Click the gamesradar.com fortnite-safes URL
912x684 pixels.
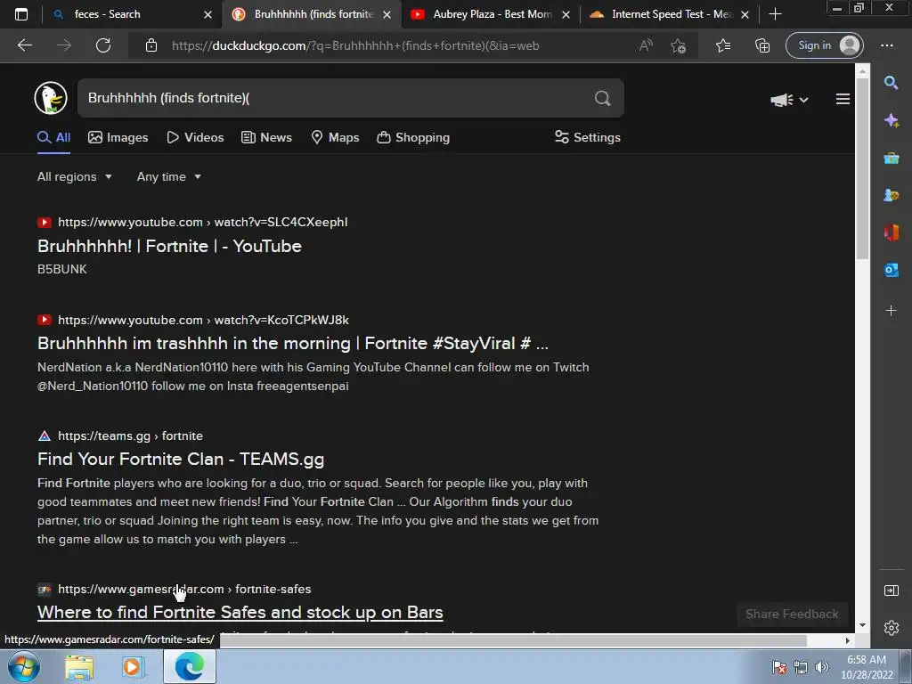tap(184, 590)
